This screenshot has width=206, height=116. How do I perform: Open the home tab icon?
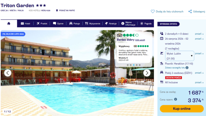[x=9, y=23]
